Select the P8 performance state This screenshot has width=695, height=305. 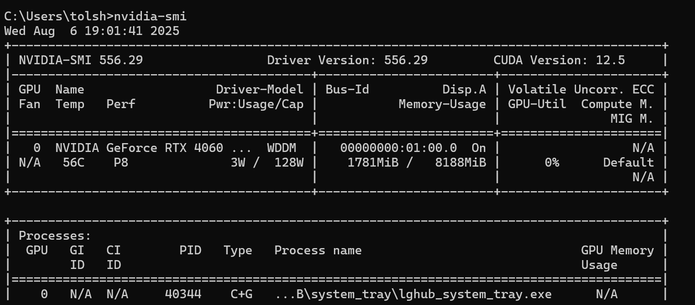coord(121,162)
